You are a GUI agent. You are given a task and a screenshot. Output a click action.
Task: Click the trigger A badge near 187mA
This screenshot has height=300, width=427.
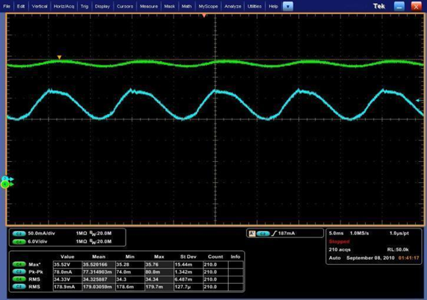[252, 234]
